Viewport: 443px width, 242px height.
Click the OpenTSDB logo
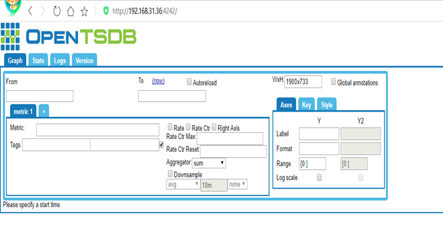pos(68,37)
